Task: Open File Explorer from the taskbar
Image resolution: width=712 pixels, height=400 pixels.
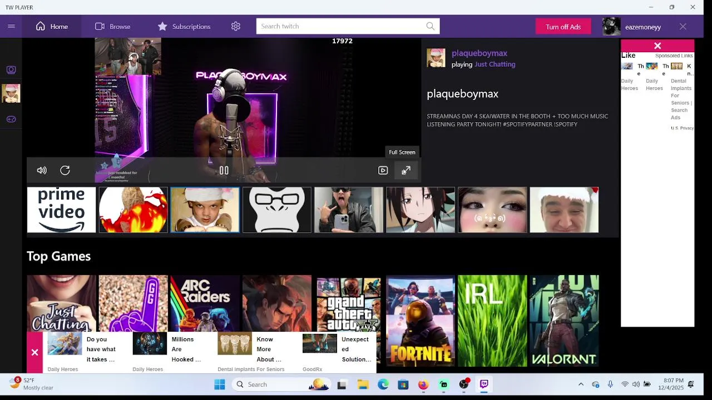Action: point(363,384)
